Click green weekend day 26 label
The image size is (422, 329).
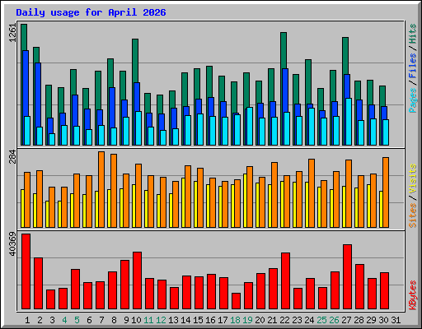click(334, 320)
